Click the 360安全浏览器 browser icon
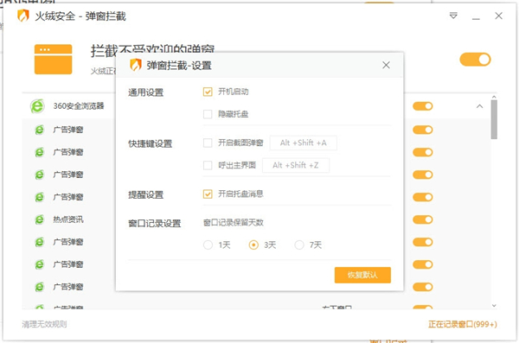Viewport: 519px width, 343px height. 37,106
